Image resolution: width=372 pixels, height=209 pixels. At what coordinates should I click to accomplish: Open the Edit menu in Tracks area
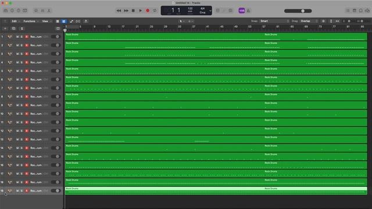[16, 21]
